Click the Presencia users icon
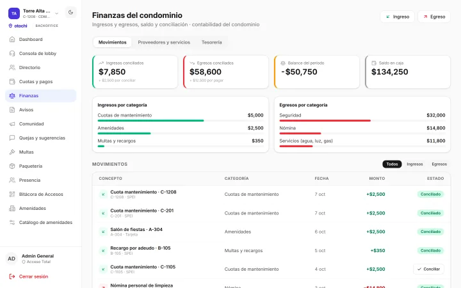Viewport: 461px width, 288px height. [x=12, y=180]
